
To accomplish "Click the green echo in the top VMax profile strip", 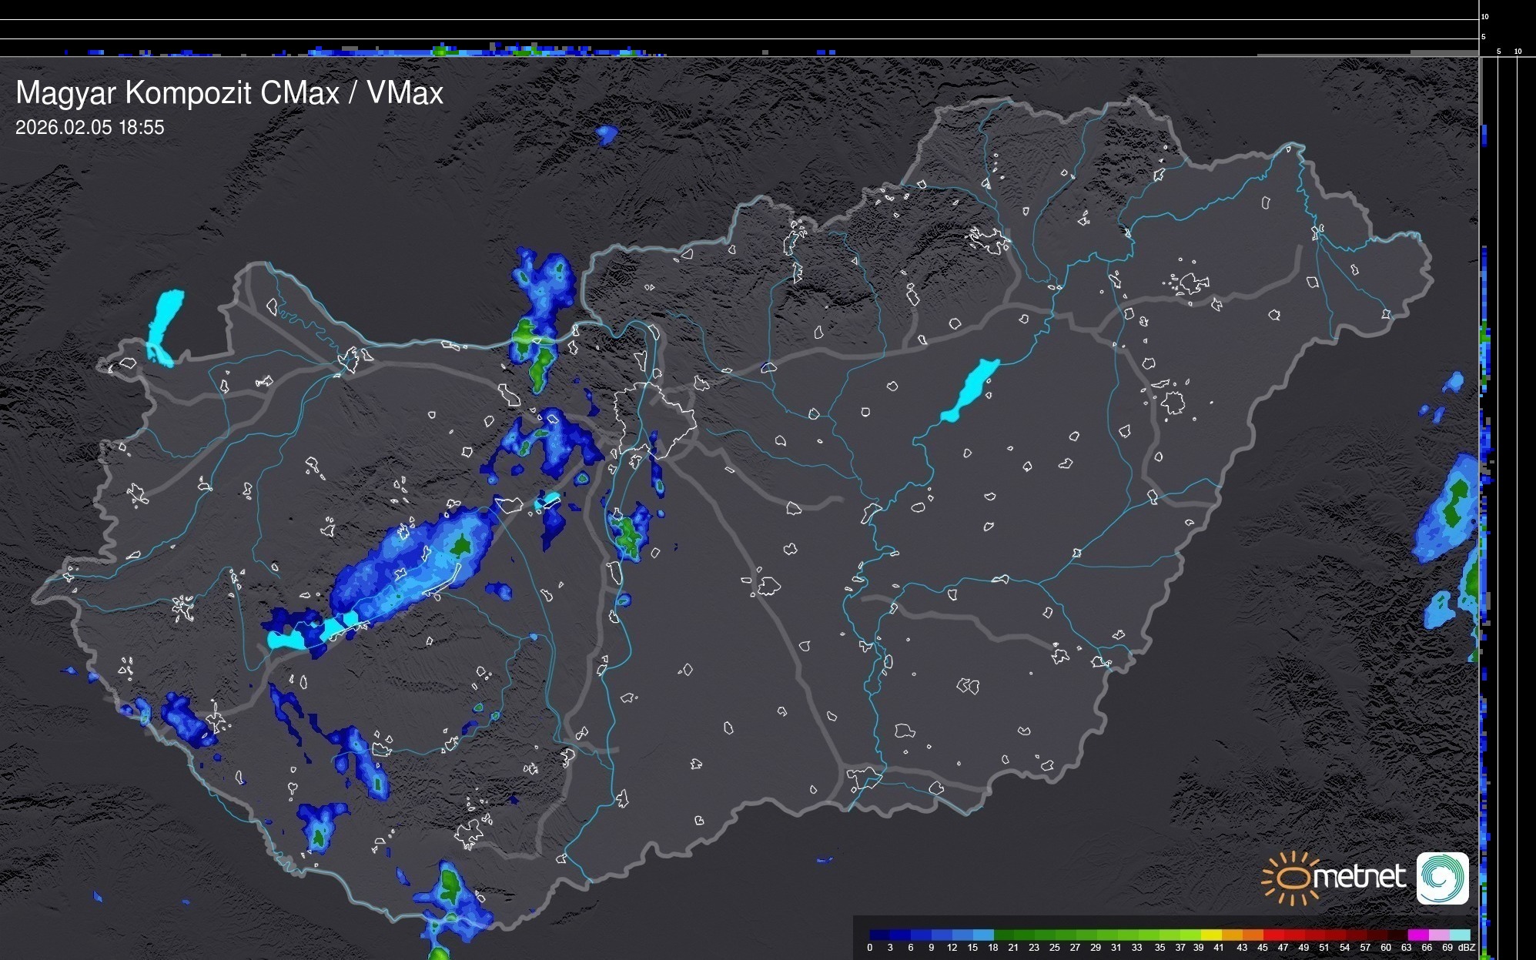I will pos(440,52).
